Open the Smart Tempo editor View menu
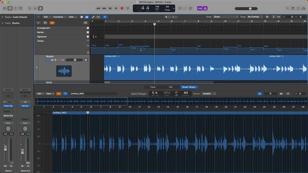Screen dimensions: 308x173 (x=50, y=94)
